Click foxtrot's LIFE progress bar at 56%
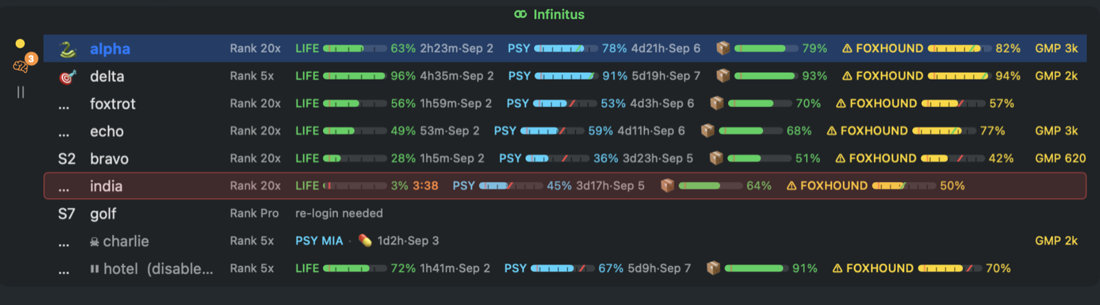The height and width of the screenshot is (305, 1100). click(355, 104)
